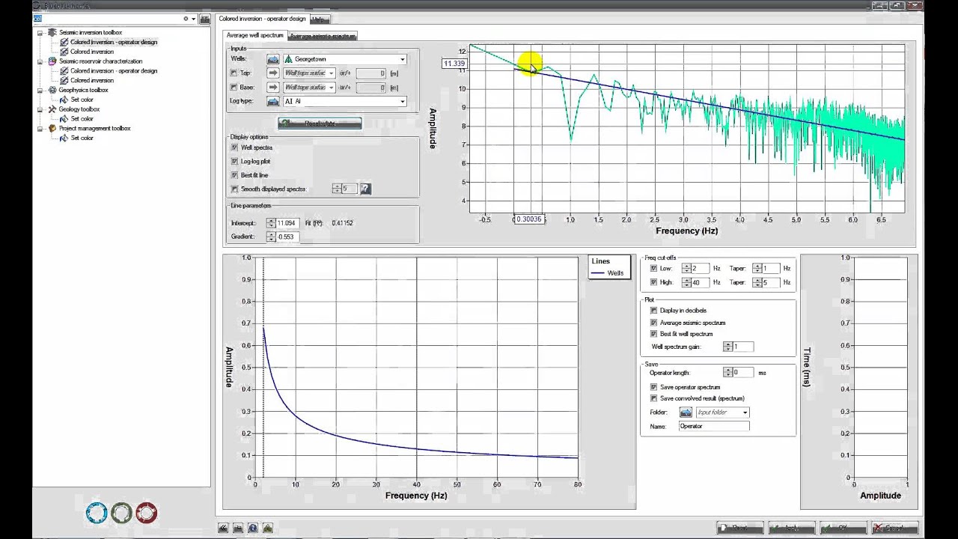Click the green landscape icon in bottom toolbar
The width and height of the screenshot is (958, 539).
pyautogui.click(x=268, y=528)
